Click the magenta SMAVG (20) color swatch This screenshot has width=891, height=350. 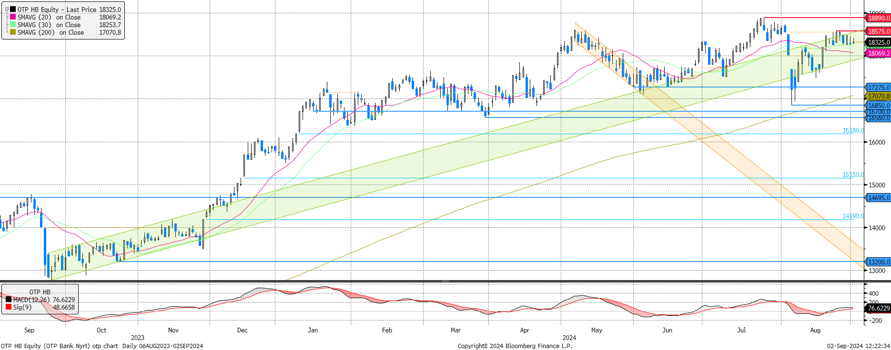click(13, 17)
